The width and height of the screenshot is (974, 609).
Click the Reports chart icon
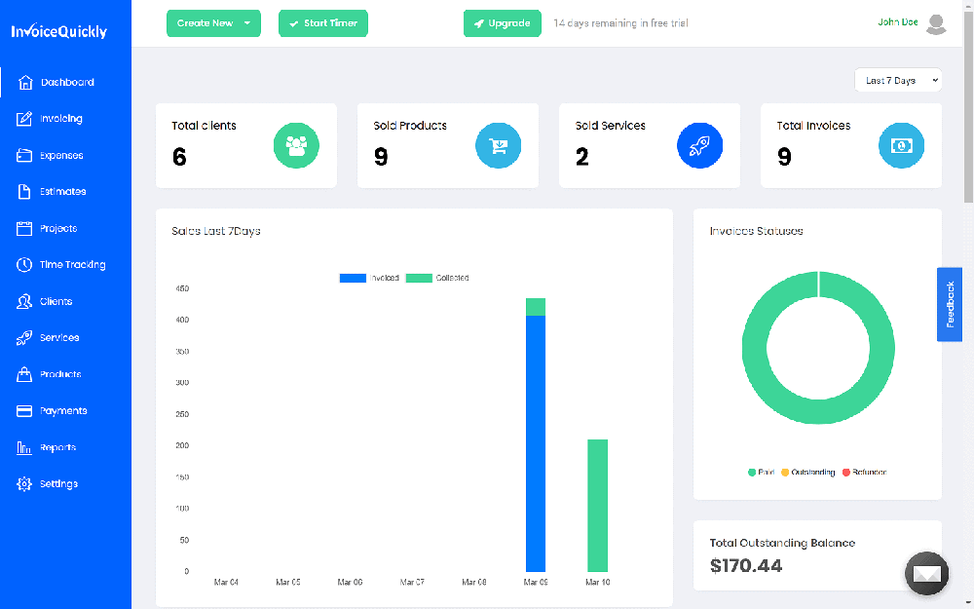[24, 447]
